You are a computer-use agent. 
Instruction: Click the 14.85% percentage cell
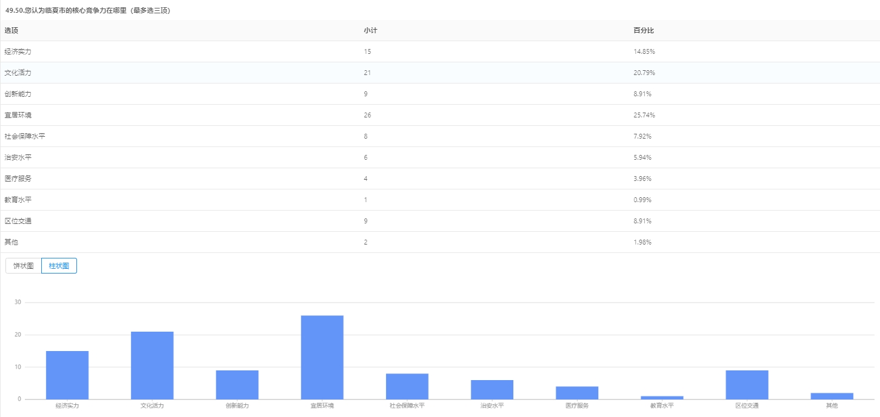point(644,51)
